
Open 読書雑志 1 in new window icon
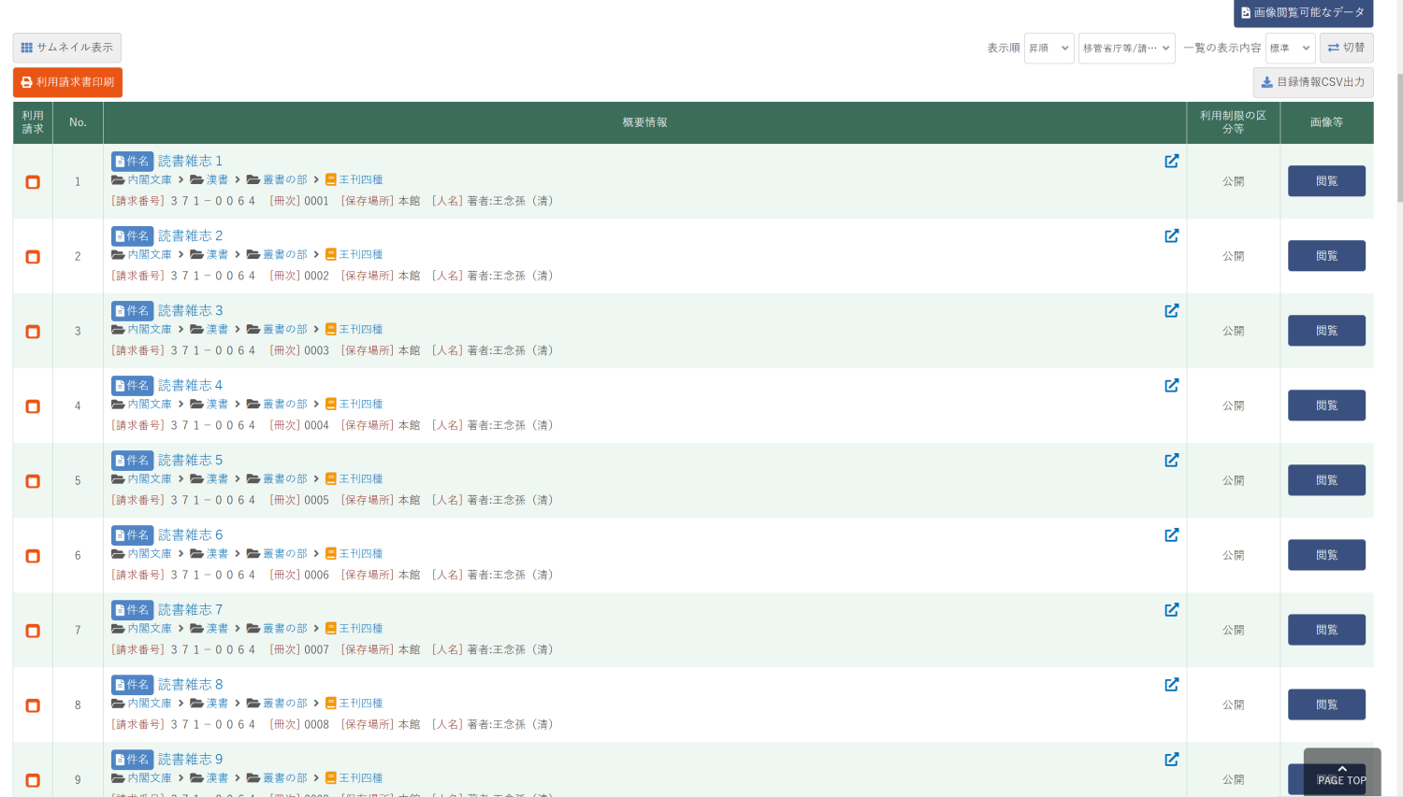point(1171,162)
